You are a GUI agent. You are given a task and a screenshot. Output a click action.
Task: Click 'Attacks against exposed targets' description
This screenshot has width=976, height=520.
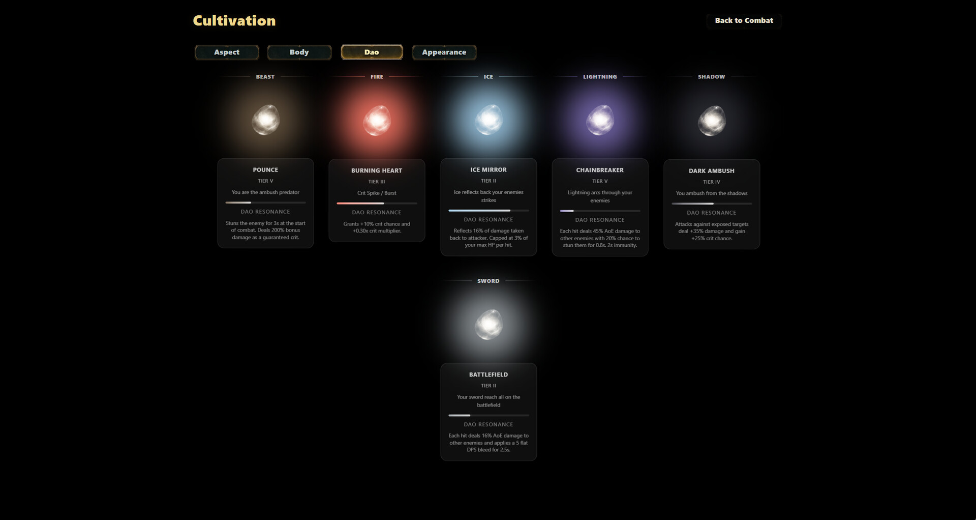[x=712, y=231]
